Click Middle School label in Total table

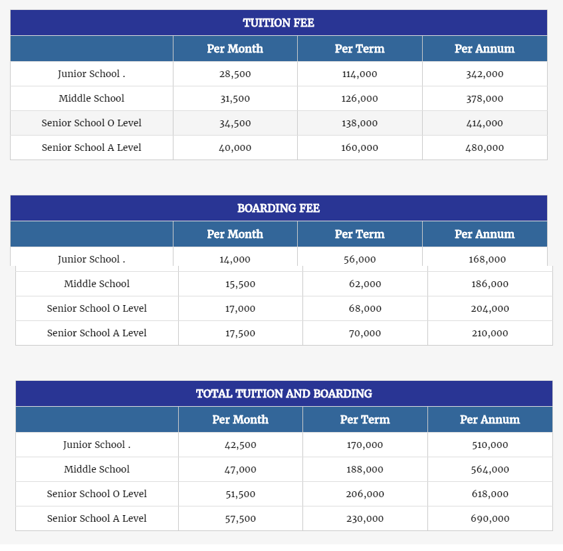pyautogui.click(x=97, y=469)
